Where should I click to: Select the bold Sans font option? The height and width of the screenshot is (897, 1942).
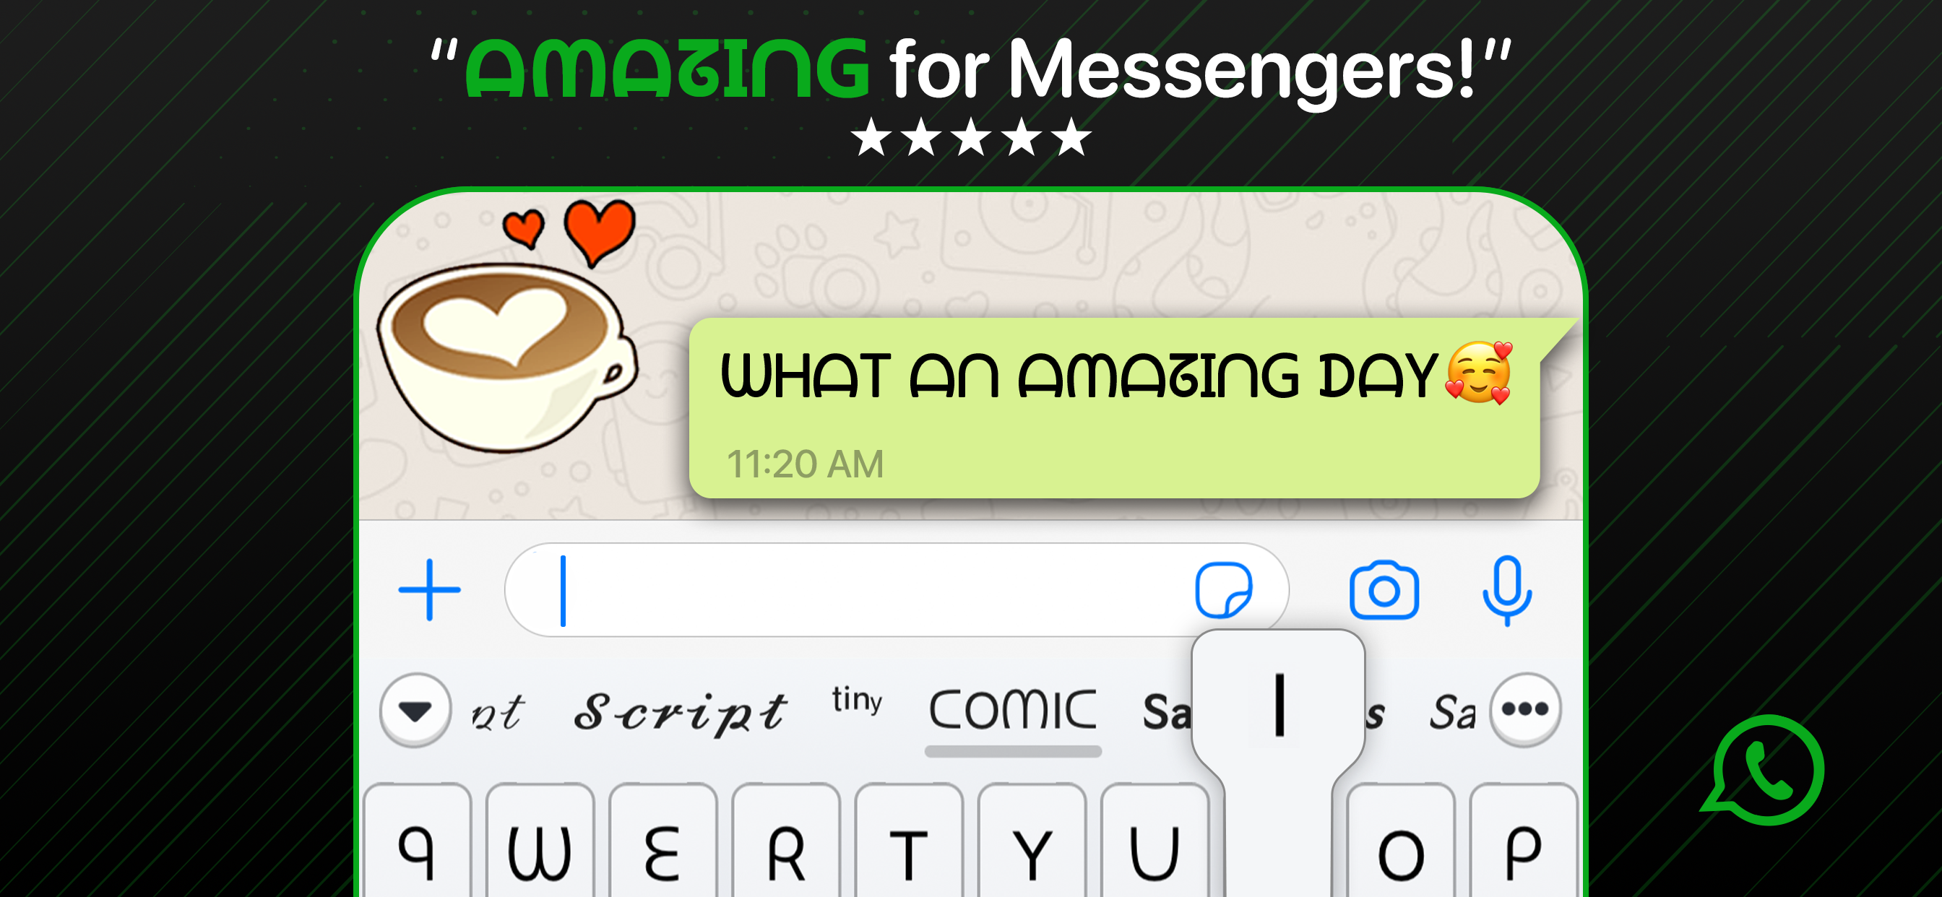1167,712
